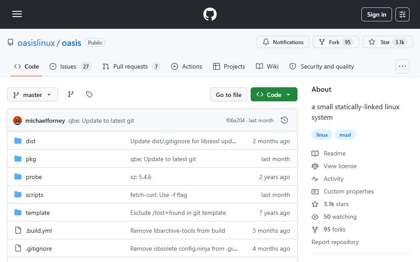Select the Code tab
This screenshot has width=420, height=262.
coord(27,66)
